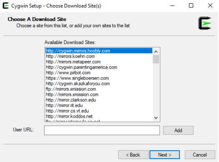This screenshot has height=162, width=219.
Task: Close the Cygwin Setup window
Action: (x=210, y=6)
